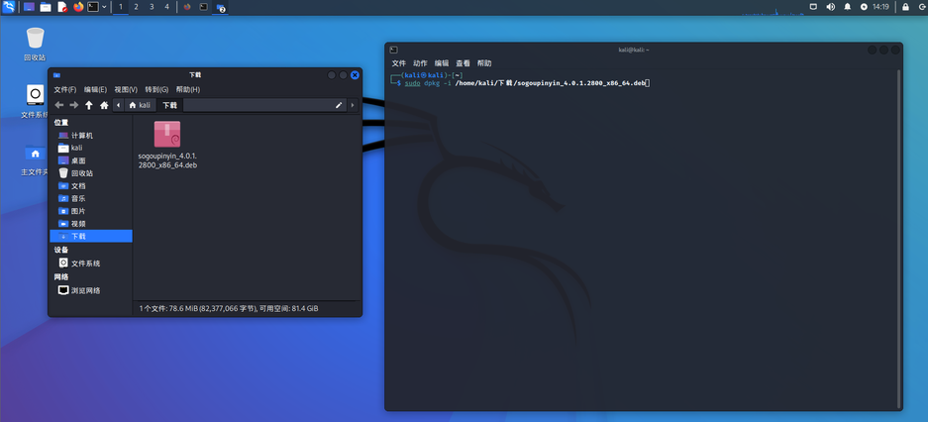Viewport: 928px width, 422px height.
Task: Select 下载 in the sidebar
Action: coord(91,236)
